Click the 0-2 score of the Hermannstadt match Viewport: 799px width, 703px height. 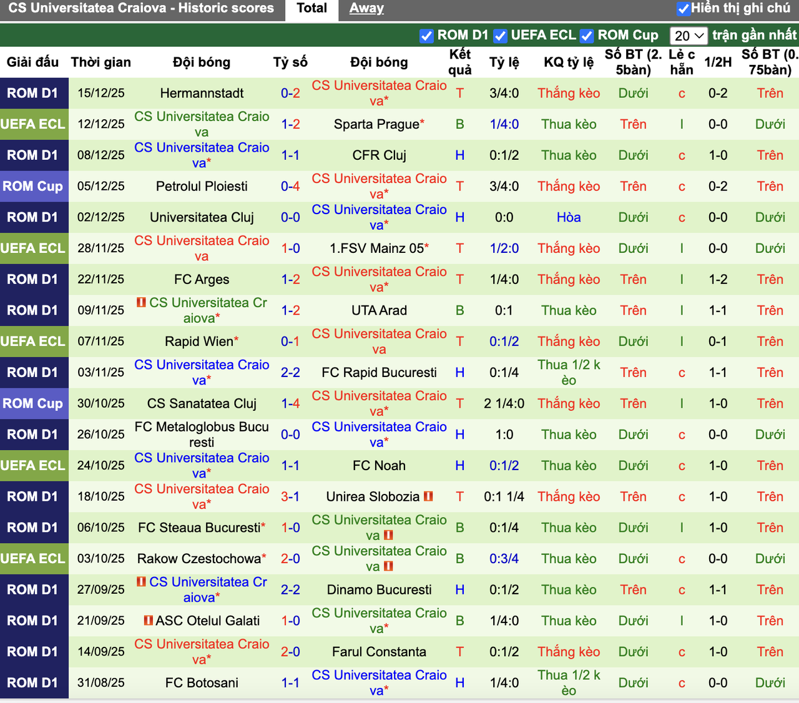[x=290, y=94]
